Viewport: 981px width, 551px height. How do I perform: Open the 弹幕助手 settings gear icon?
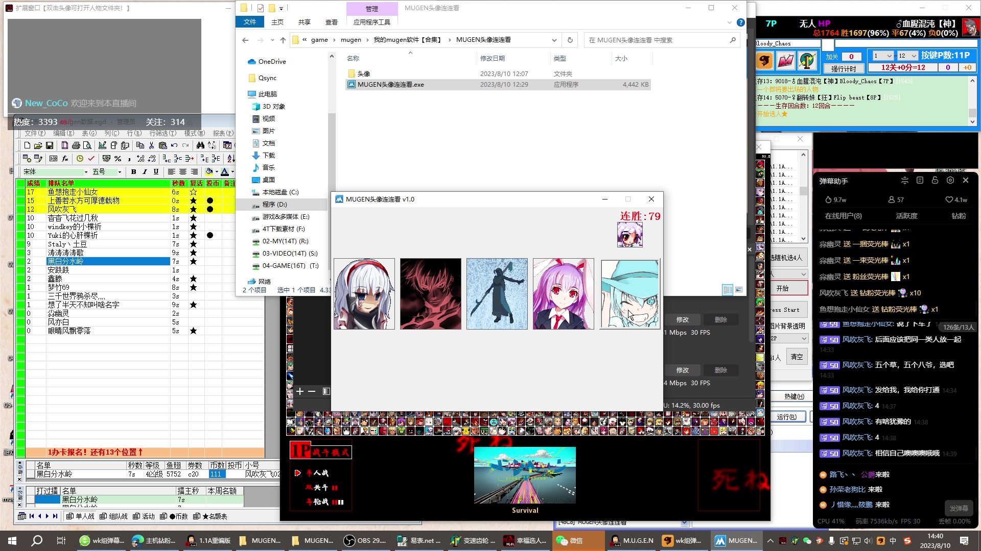click(x=950, y=181)
